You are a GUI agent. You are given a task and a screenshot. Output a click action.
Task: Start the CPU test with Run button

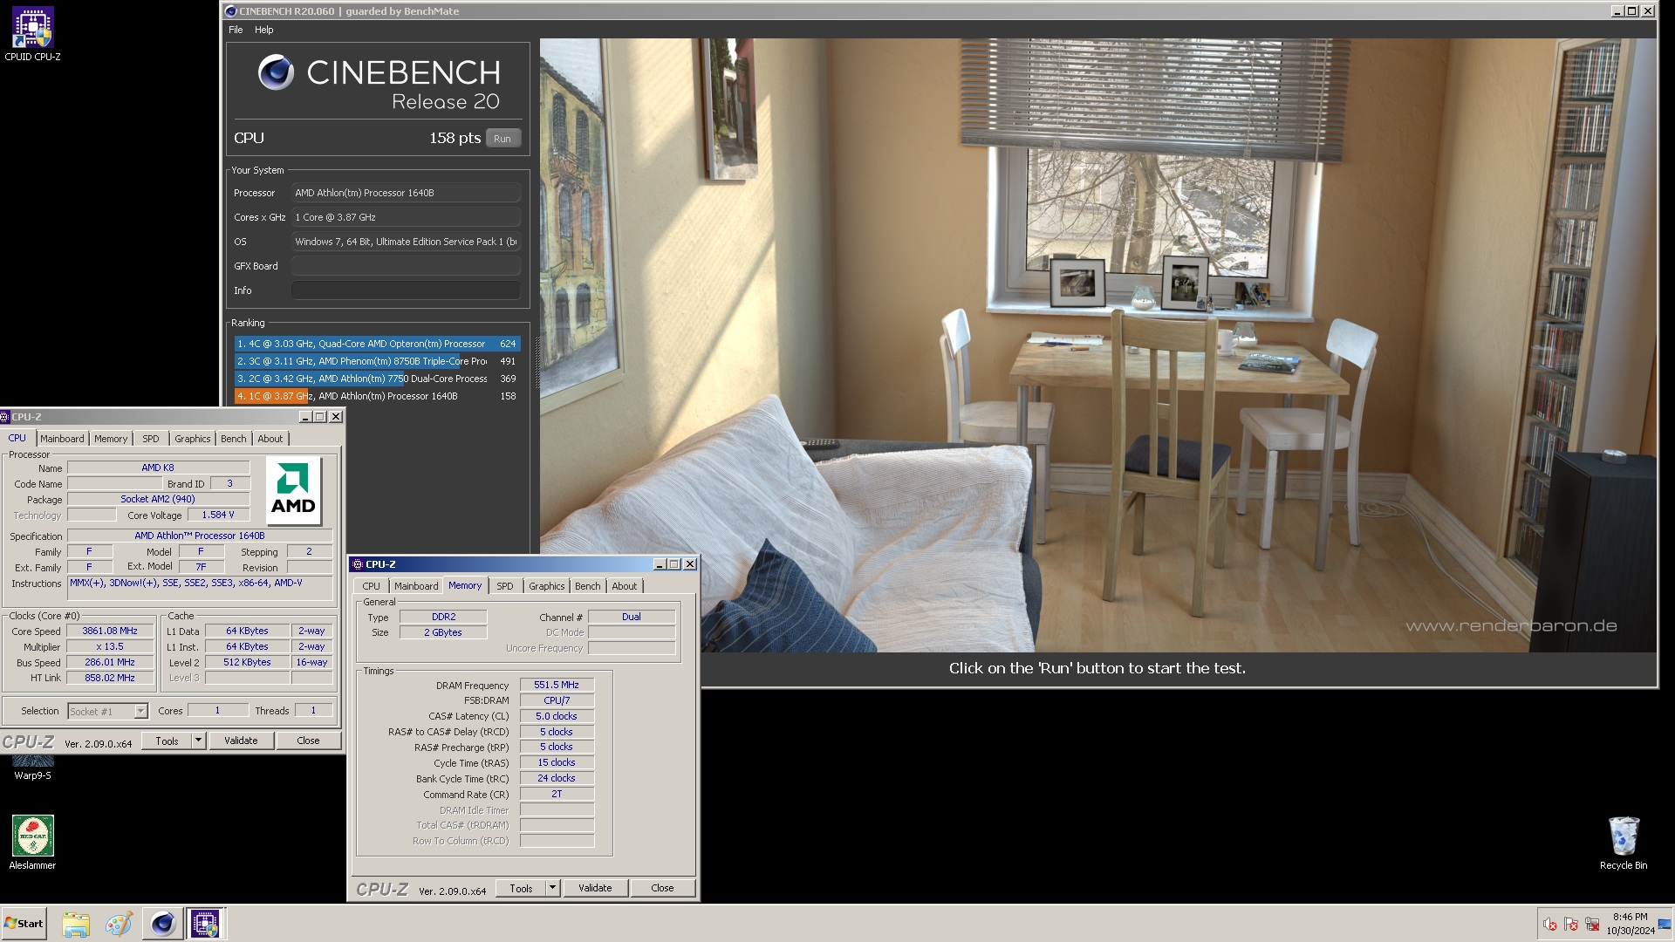coord(502,138)
